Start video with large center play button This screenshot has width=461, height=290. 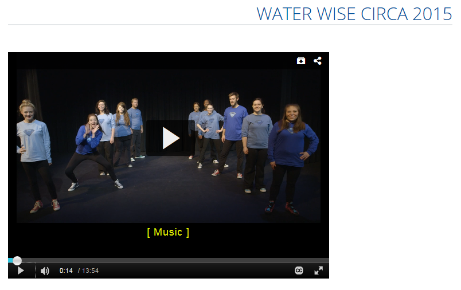click(170, 138)
